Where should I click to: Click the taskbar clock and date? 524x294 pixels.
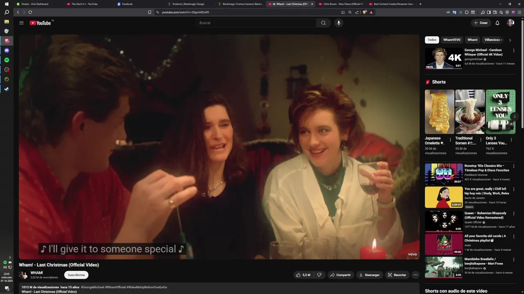[7, 277]
